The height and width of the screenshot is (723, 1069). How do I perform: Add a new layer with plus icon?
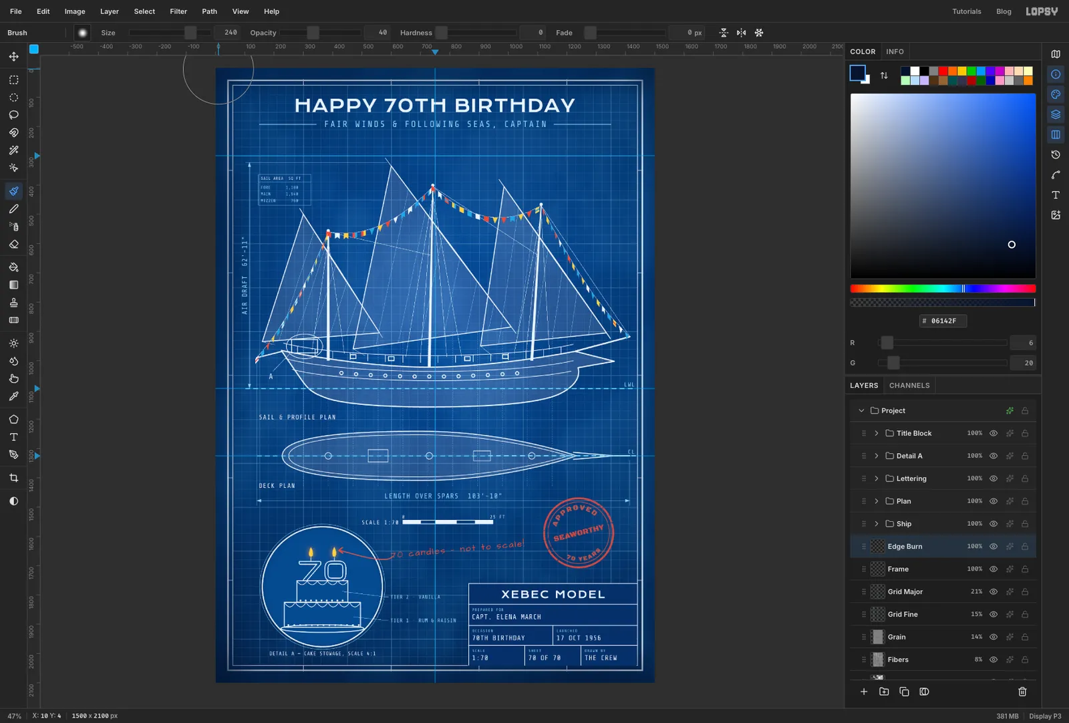click(x=864, y=692)
